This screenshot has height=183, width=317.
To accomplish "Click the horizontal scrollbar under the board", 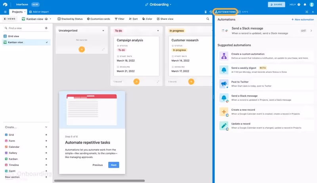I will pyautogui.click(x=99, y=181).
